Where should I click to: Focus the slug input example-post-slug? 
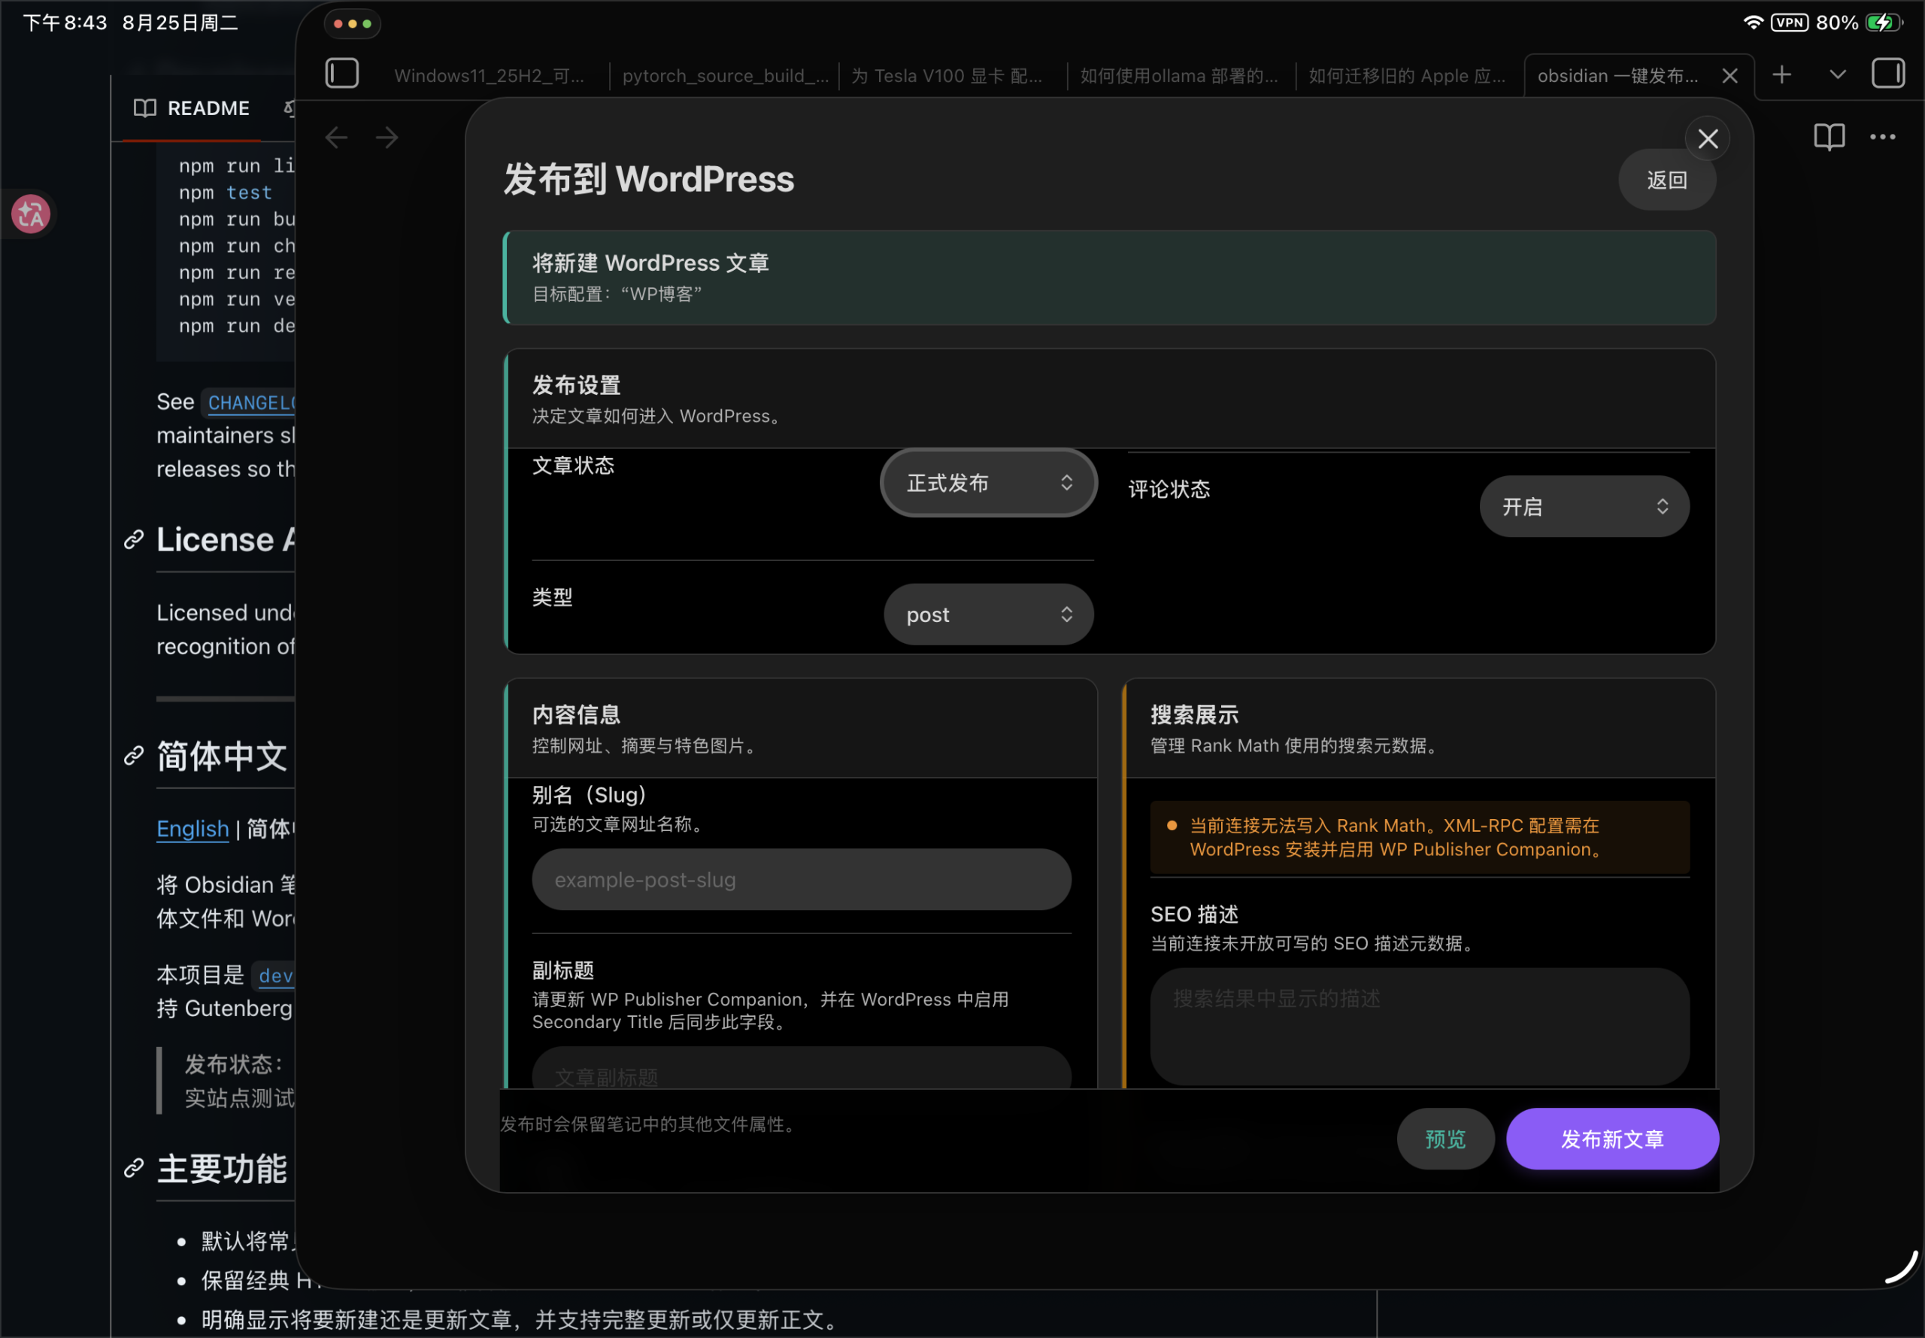point(801,879)
